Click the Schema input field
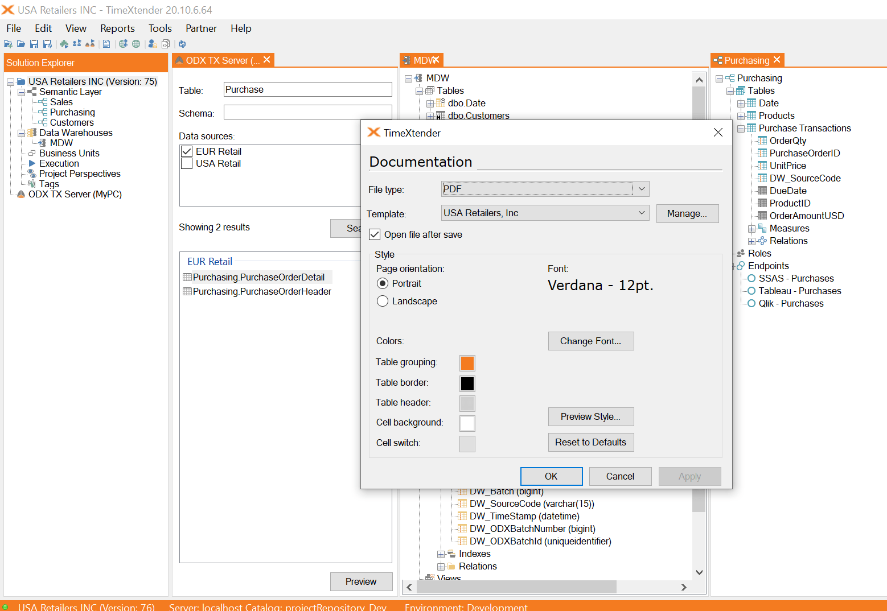Viewport: 887px width, 611px height. (308, 112)
